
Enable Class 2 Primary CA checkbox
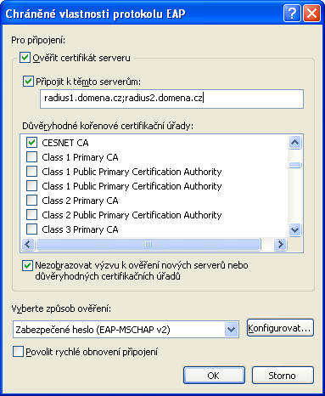pyautogui.click(x=31, y=201)
